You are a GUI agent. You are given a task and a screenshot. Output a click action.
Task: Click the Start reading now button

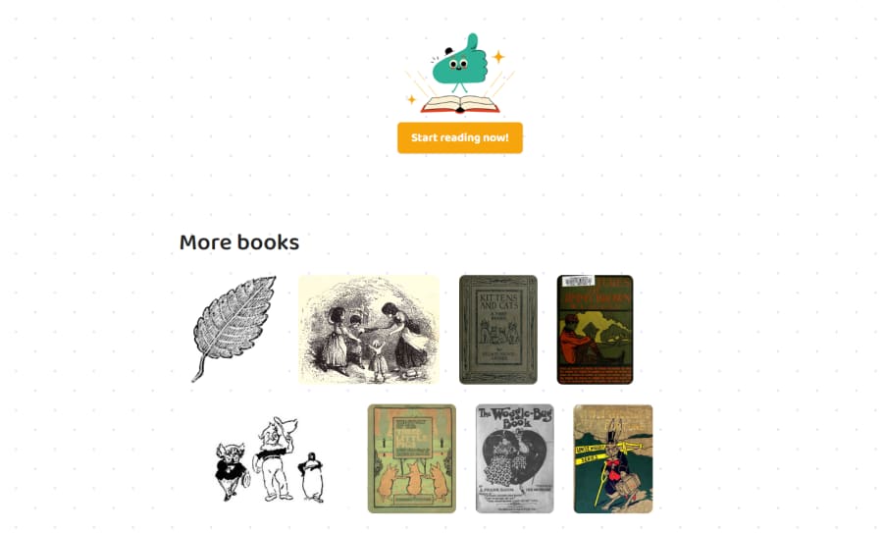point(459,137)
